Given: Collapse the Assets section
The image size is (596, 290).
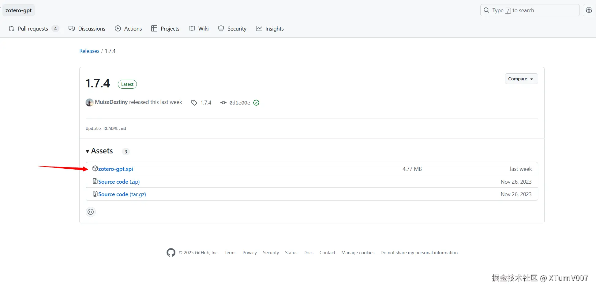Looking at the screenshot, I should coord(99,151).
